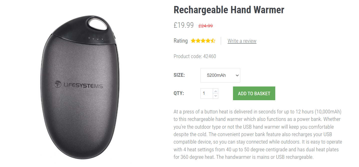Click the third yellow rating star

click(x=203, y=41)
